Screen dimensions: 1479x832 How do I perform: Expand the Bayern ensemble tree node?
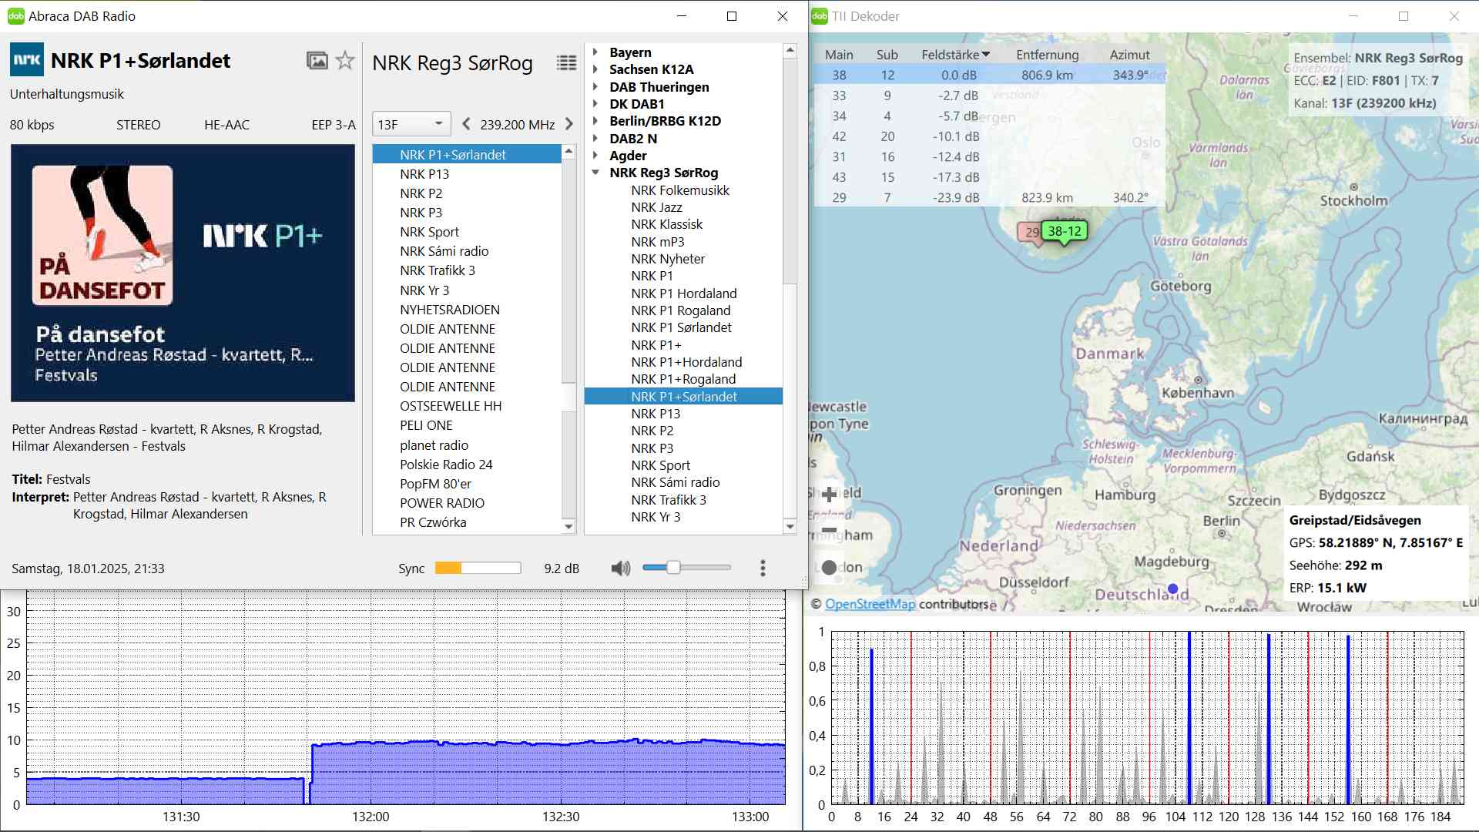pyautogui.click(x=595, y=52)
